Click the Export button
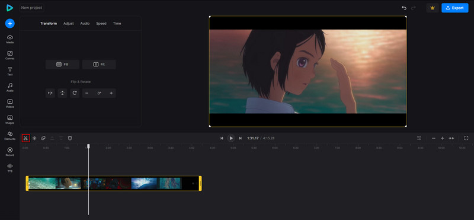This screenshot has width=474, height=220. pos(455,8)
